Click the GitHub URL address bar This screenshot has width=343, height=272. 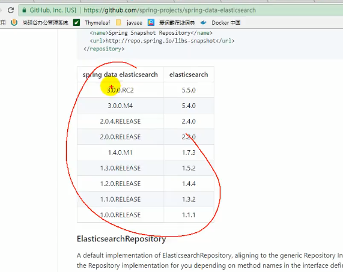[x=170, y=10]
